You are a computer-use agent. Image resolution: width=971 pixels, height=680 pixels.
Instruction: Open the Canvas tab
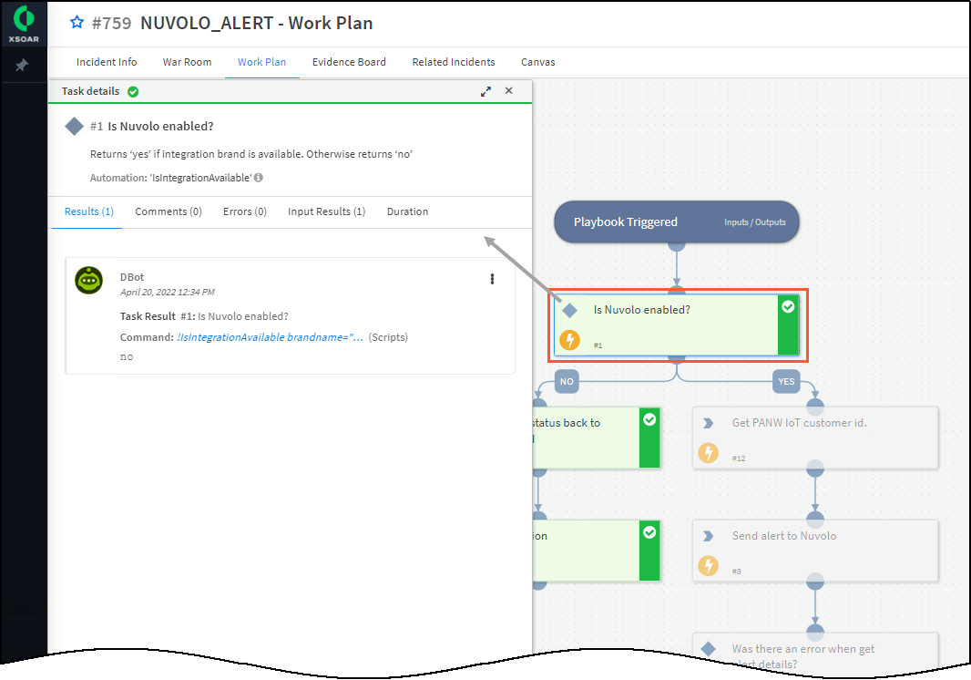pyautogui.click(x=537, y=62)
